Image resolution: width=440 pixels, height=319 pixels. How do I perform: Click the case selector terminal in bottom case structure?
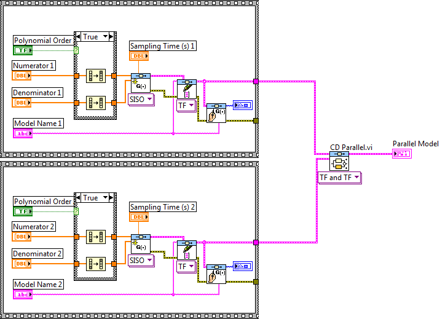[x=76, y=211]
